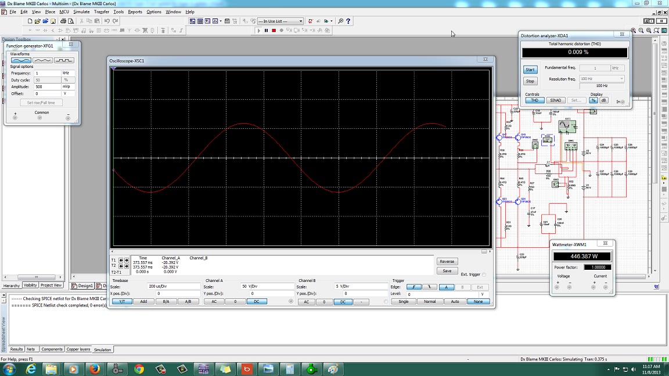The image size is (669, 376).
Task: Click Zoom in icon above workspace
Action: pos(633,30)
